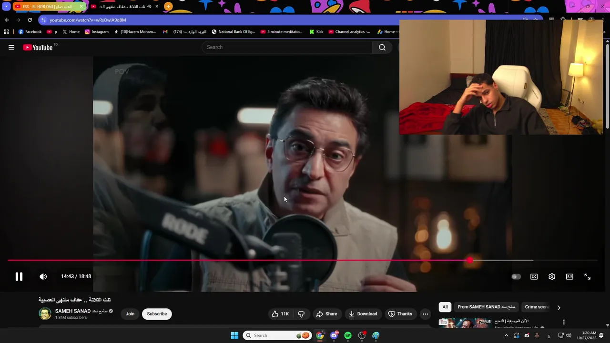
Task: Switch to theater mode view
Action: (x=569, y=276)
